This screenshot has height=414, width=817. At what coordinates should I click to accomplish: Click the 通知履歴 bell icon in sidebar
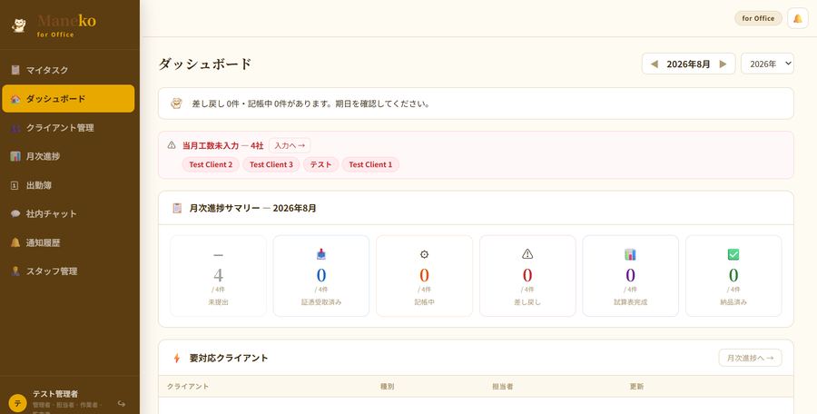click(15, 242)
